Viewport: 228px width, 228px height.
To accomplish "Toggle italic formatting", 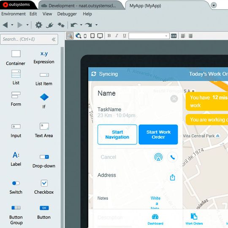I will (x=117, y=35).
